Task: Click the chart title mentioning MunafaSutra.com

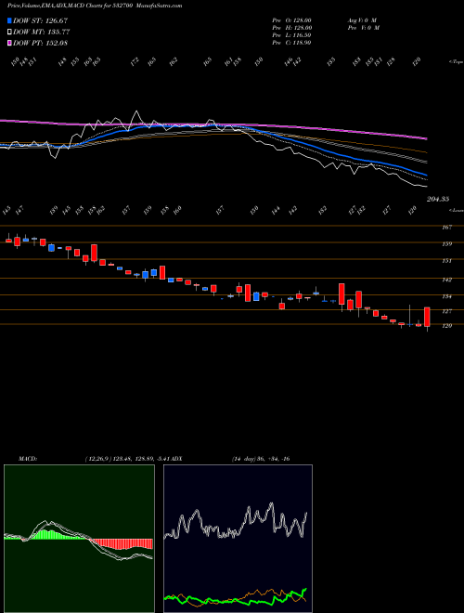Action: (95, 6)
